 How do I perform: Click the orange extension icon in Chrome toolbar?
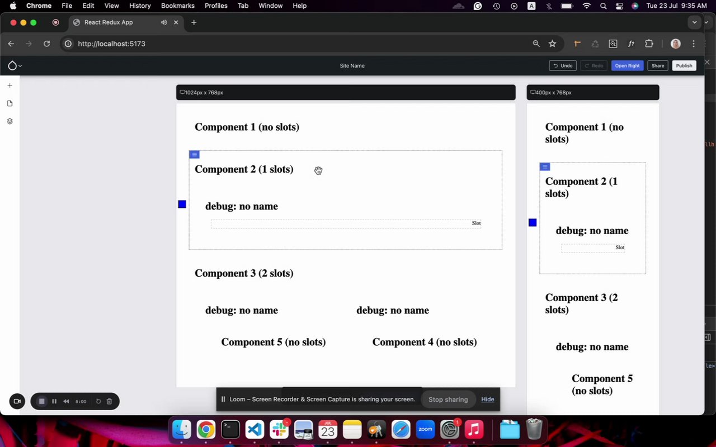point(577,44)
